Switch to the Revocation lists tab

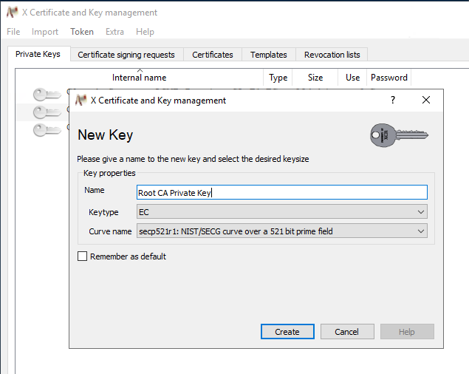pos(332,55)
